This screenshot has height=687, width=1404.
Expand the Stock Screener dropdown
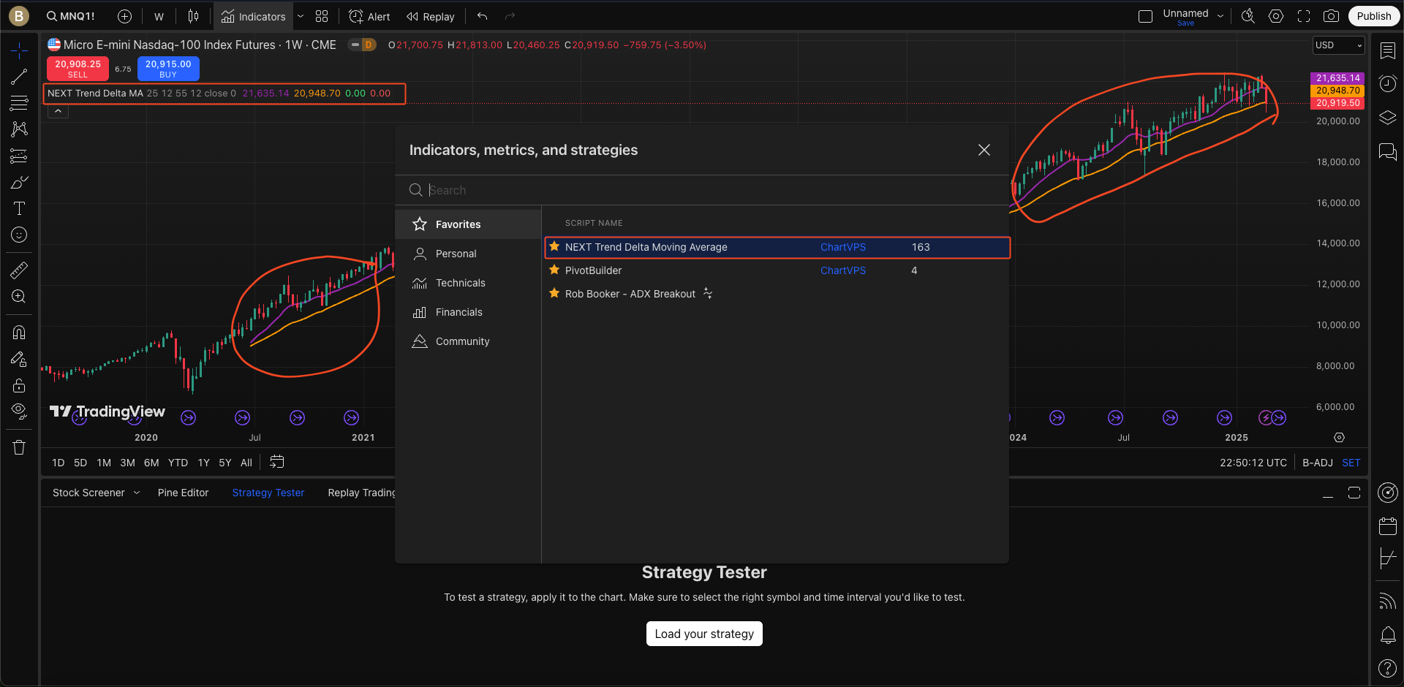[136, 493]
